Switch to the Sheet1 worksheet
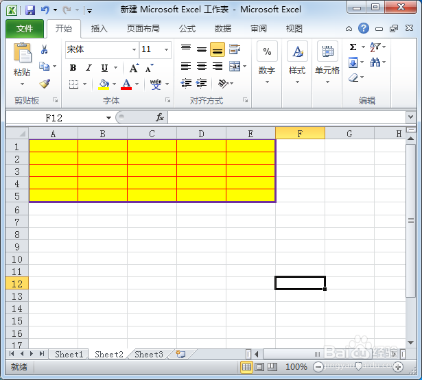 (x=69, y=355)
